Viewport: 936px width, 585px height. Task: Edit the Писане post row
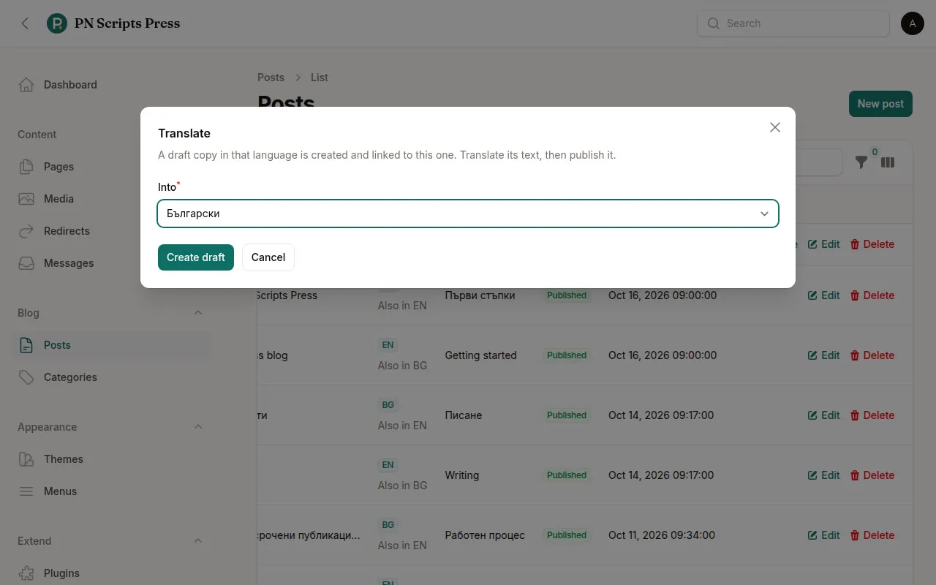tap(824, 415)
